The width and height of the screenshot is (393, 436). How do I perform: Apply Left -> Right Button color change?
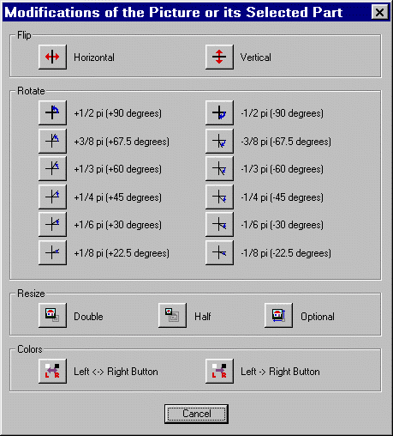[x=219, y=371]
